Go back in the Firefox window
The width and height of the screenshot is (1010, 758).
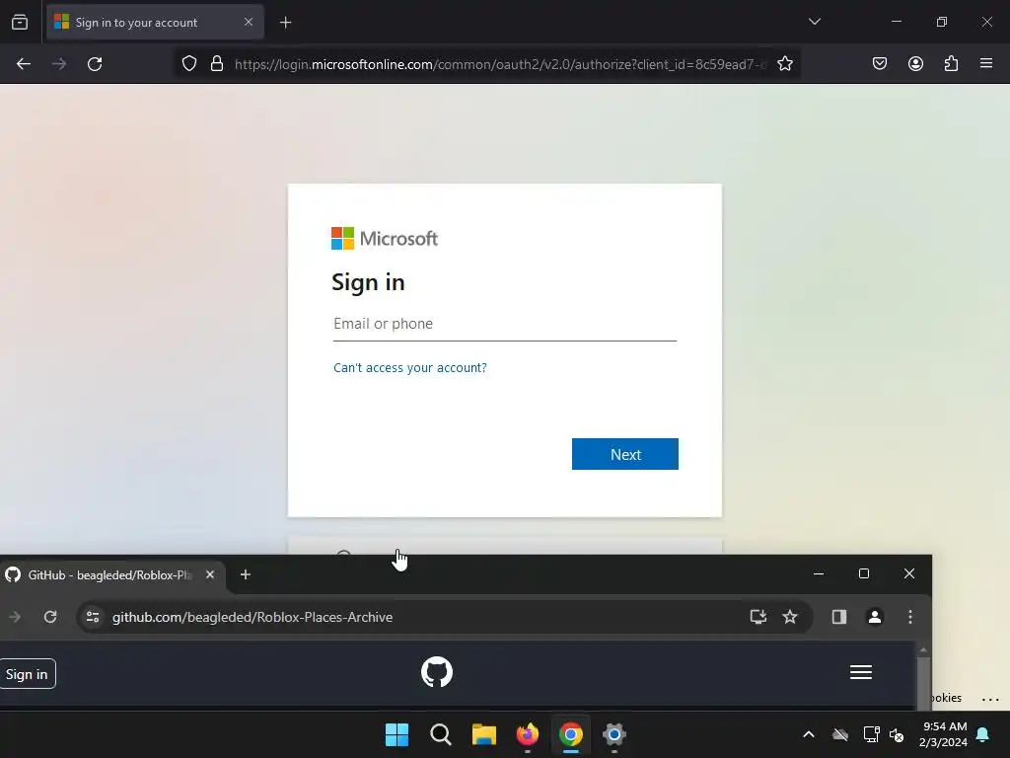pyautogui.click(x=24, y=64)
